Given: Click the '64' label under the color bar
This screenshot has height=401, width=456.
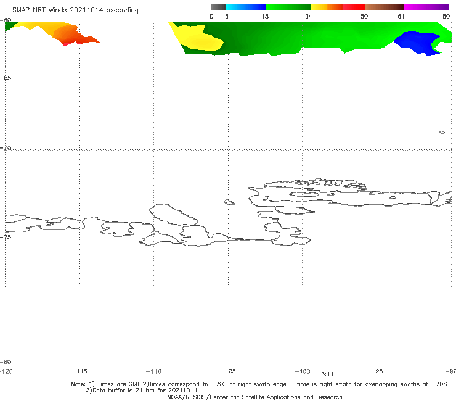Looking at the screenshot, I should point(401,17).
